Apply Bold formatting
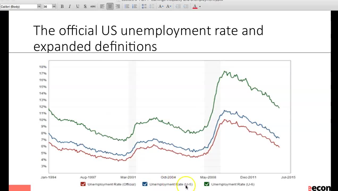 62,6
